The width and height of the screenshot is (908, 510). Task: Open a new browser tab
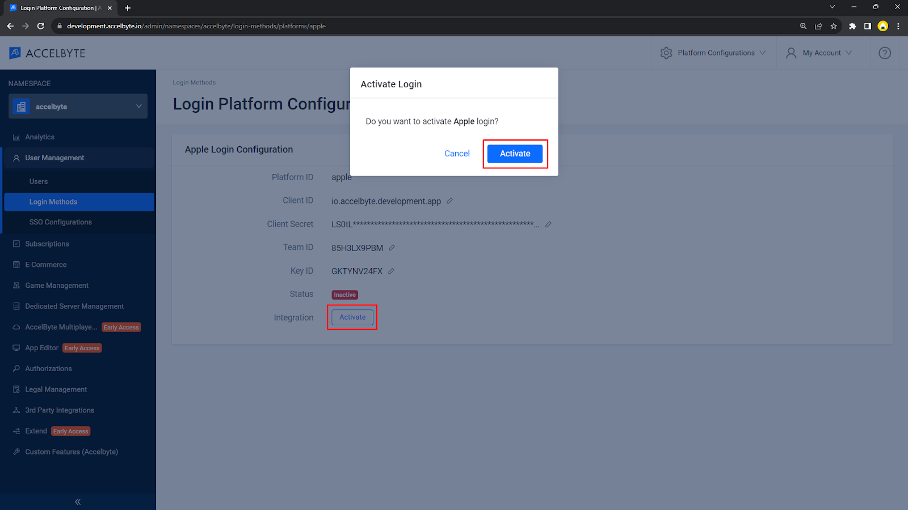click(x=128, y=8)
